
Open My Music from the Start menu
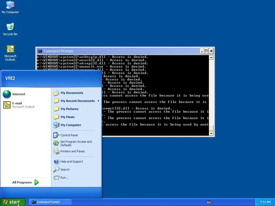pos(76,117)
